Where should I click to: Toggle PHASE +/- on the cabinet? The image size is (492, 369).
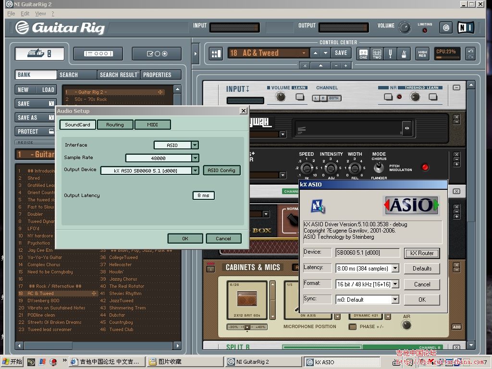click(353, 327)
